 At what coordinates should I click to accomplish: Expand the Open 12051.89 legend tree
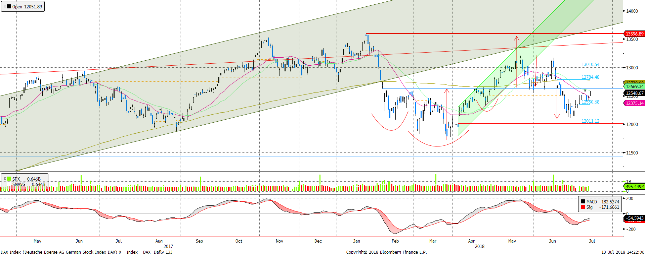5,6
